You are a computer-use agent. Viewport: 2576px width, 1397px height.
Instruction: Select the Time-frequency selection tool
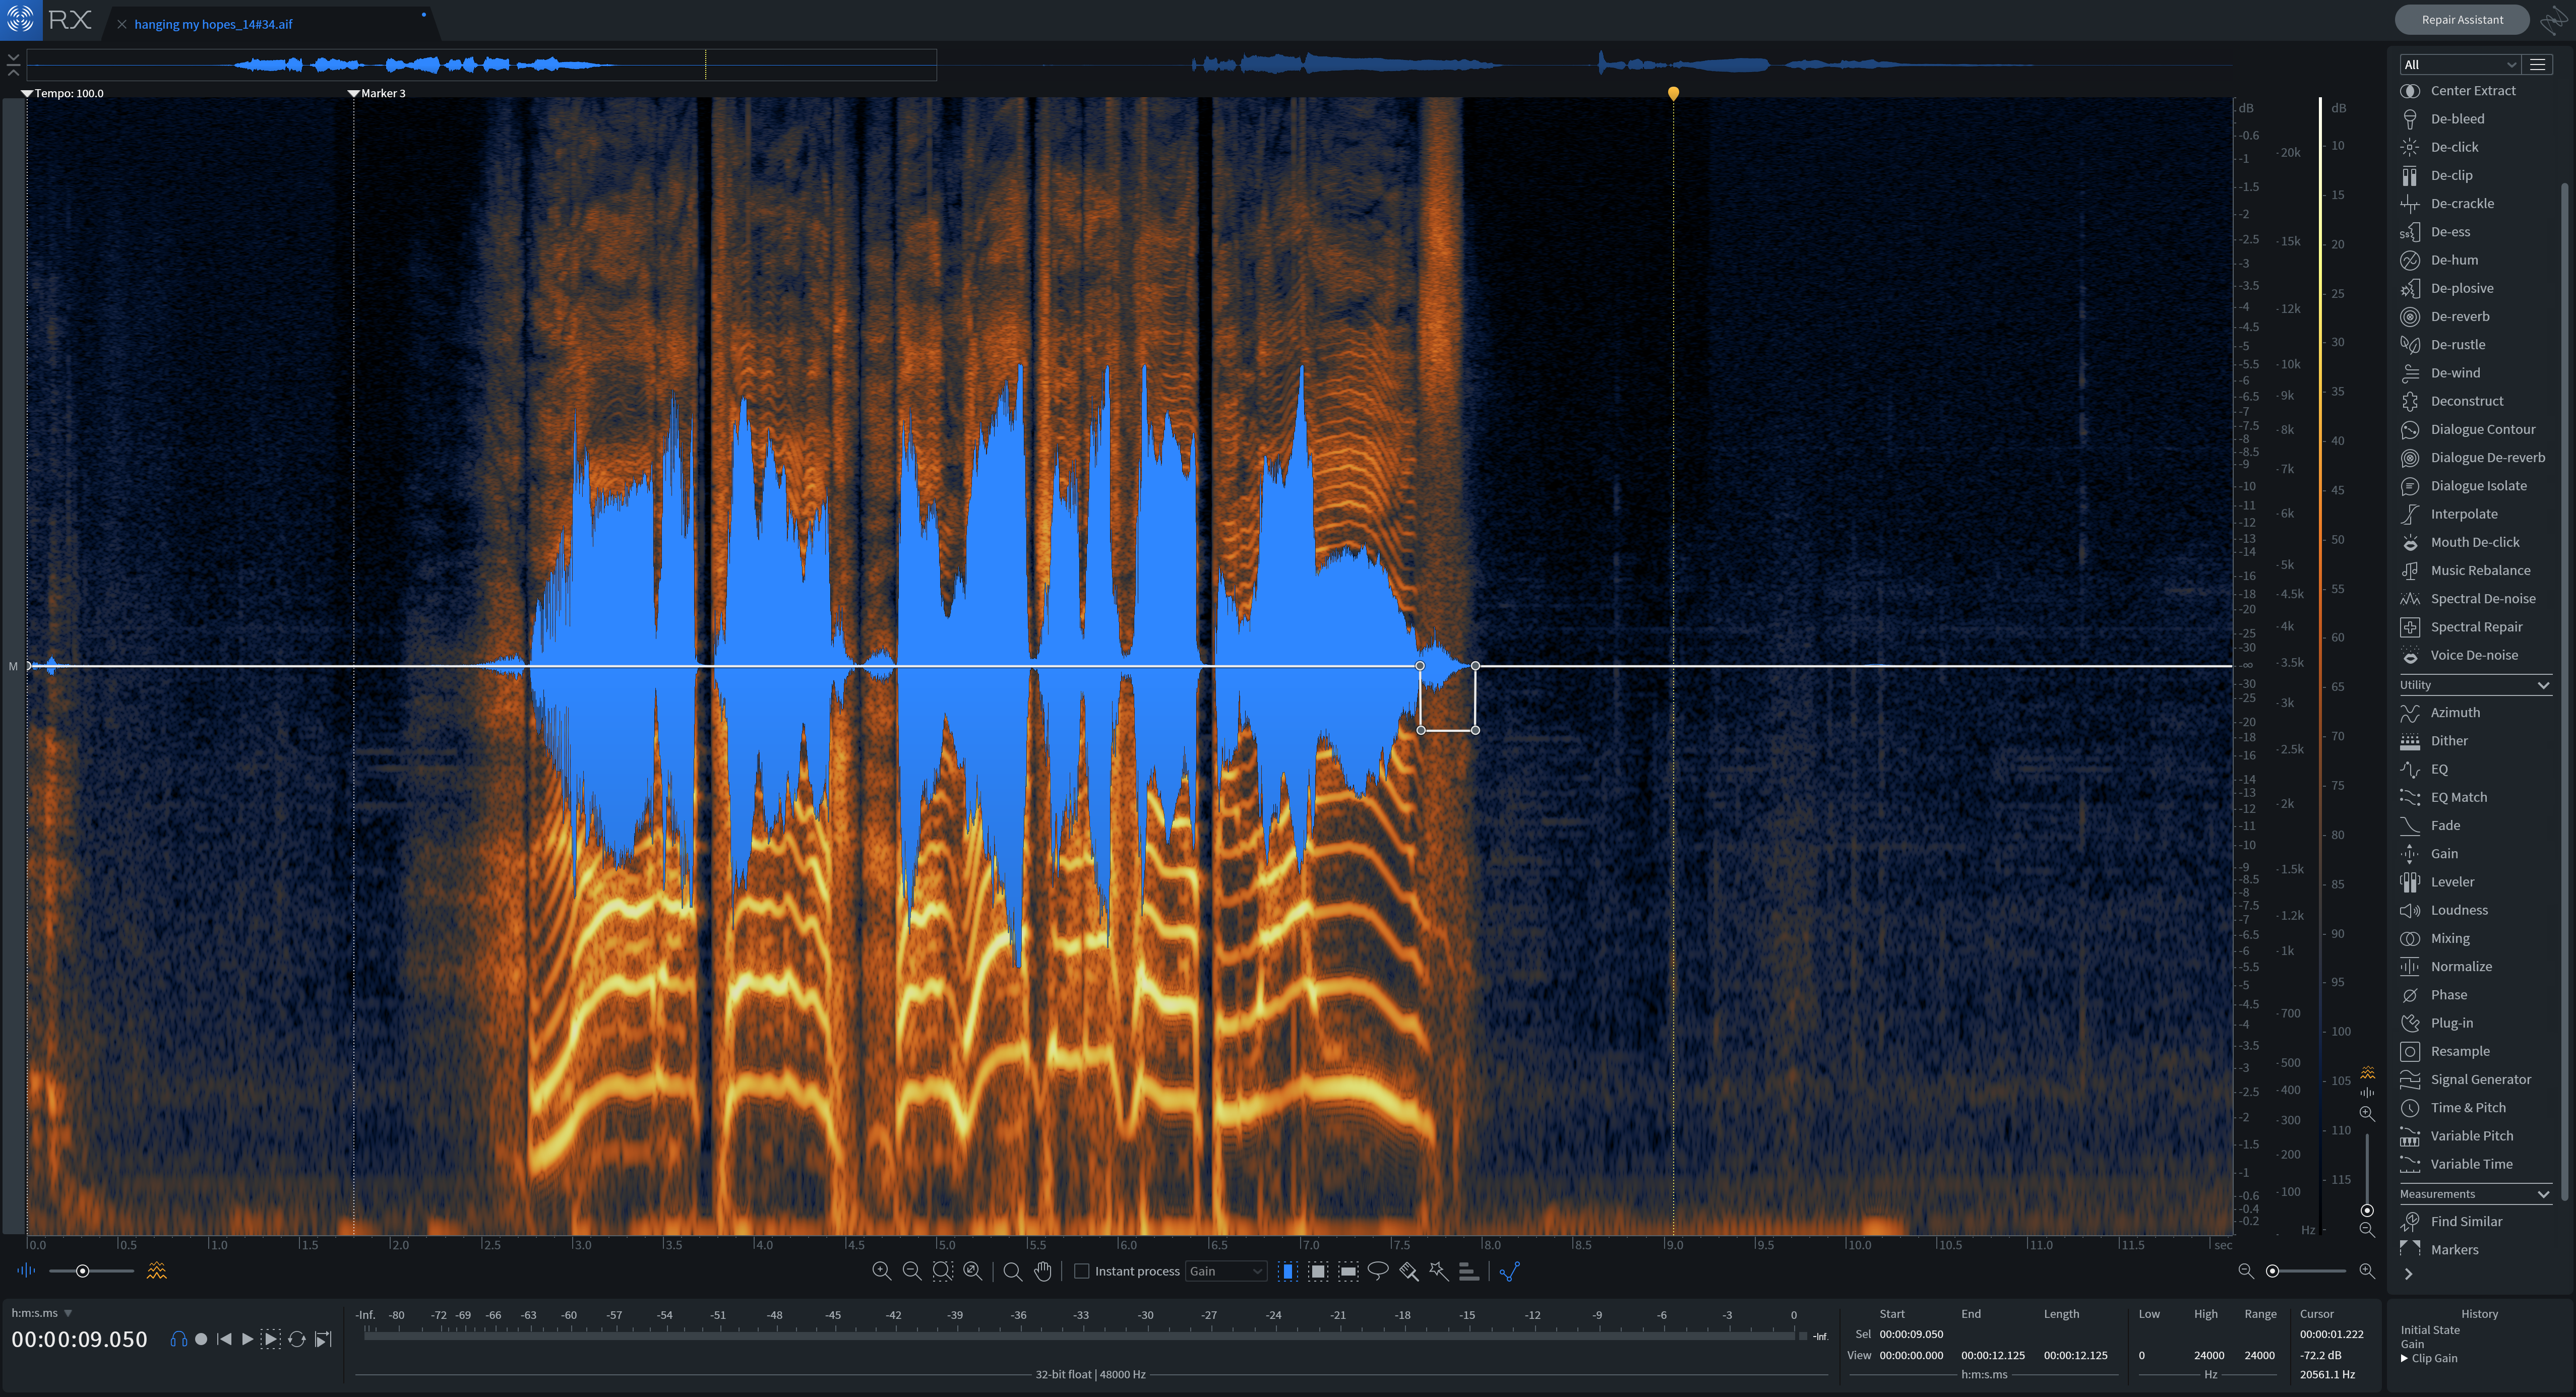pyautogui.click(x=1318, y=1271)
